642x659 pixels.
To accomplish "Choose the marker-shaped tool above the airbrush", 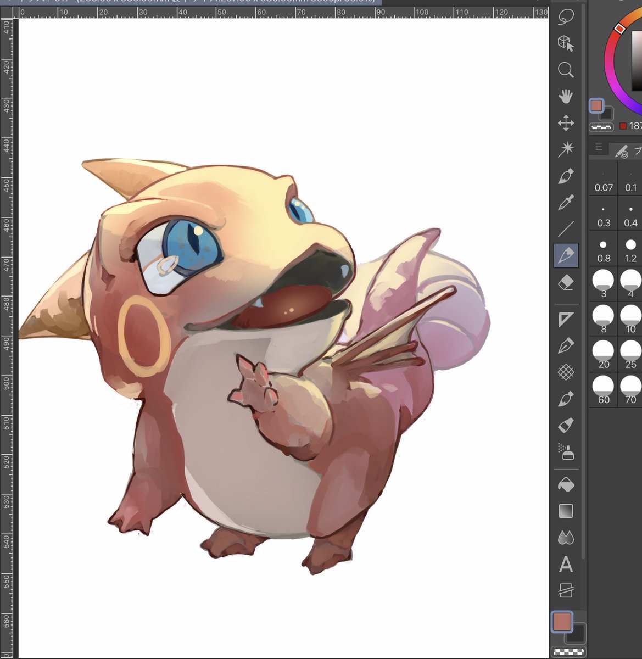I will point(566,425).
